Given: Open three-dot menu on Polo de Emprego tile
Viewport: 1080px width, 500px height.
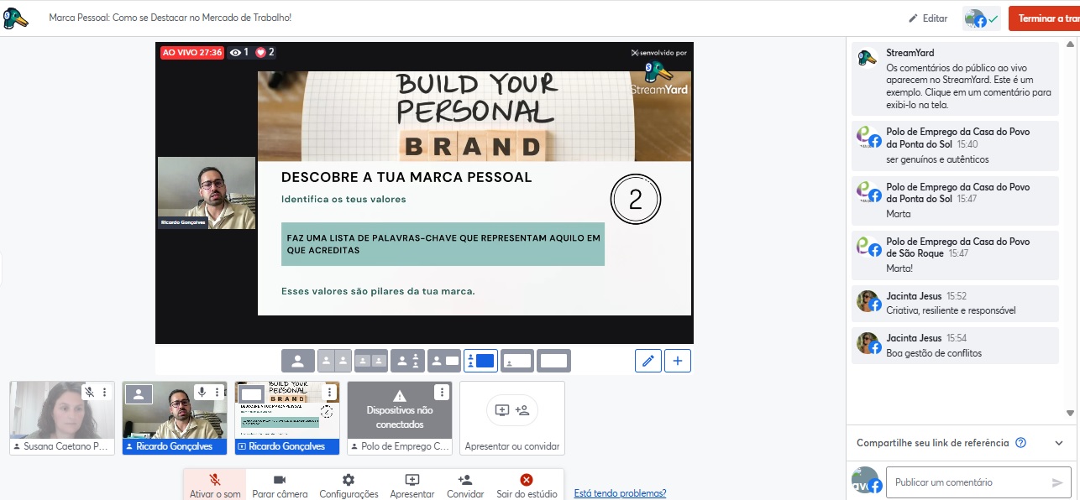Looking at the screenshot, I should (442, 392).
